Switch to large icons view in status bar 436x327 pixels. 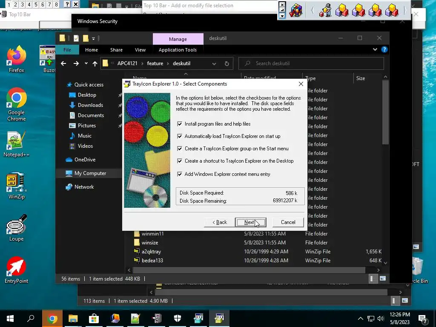tap(383, 278)
